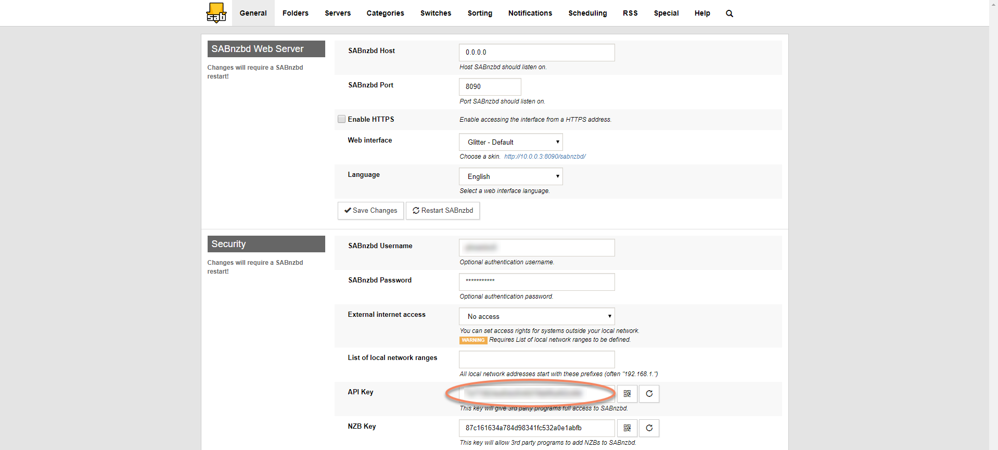Click into the SABnzbd Port field

pos(490,87)
